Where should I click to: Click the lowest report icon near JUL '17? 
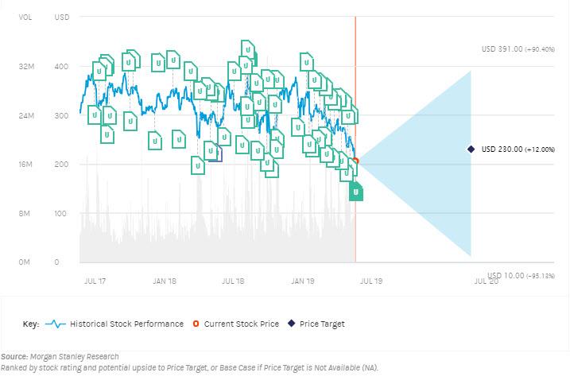[107, 134]
